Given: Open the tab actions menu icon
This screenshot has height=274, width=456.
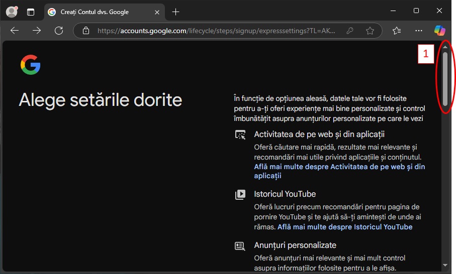Looking at the screenshot, I should (31, 12).
